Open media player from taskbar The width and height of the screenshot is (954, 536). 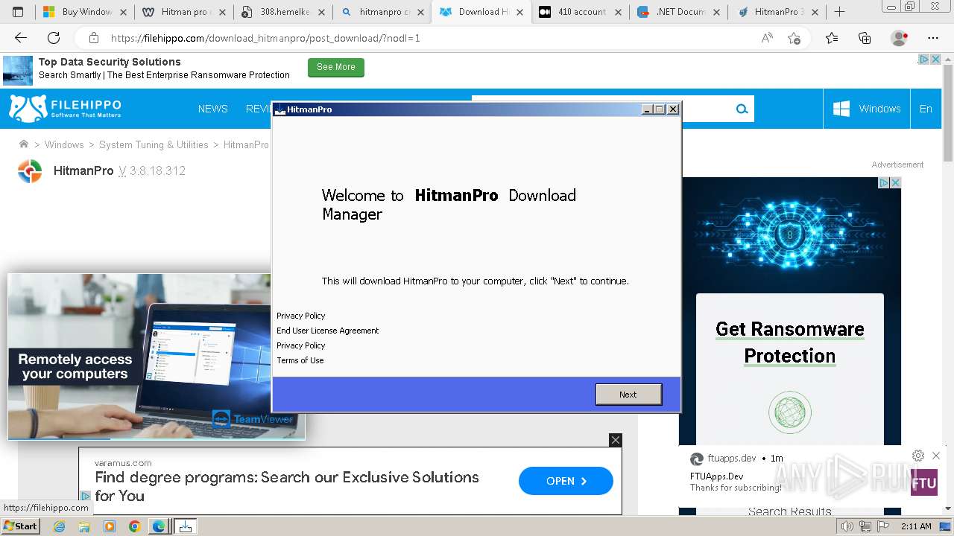click(110, 526)
